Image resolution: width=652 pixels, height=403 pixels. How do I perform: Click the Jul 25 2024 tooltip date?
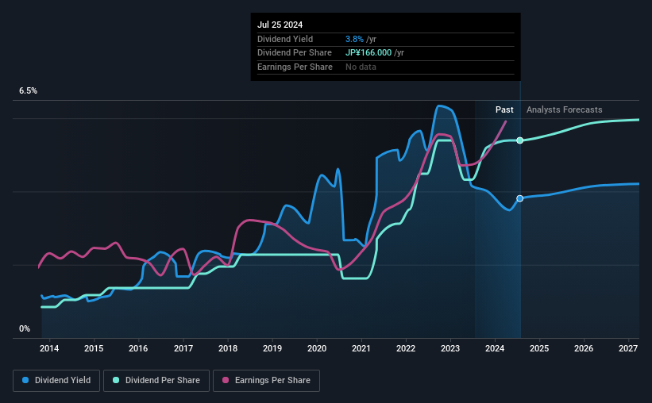[x=280, y=25]
